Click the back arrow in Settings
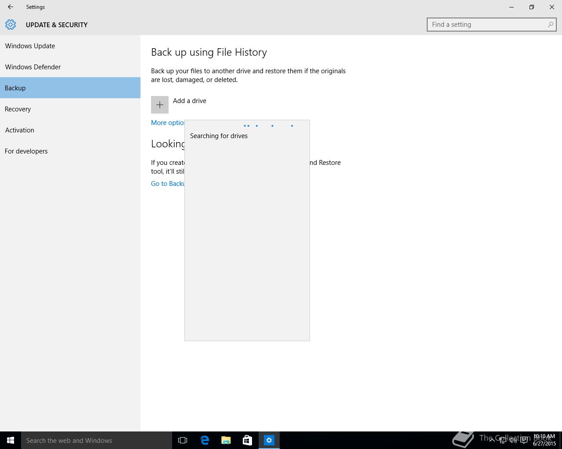This screenshot has width=562, height=449. click(11, 7)
